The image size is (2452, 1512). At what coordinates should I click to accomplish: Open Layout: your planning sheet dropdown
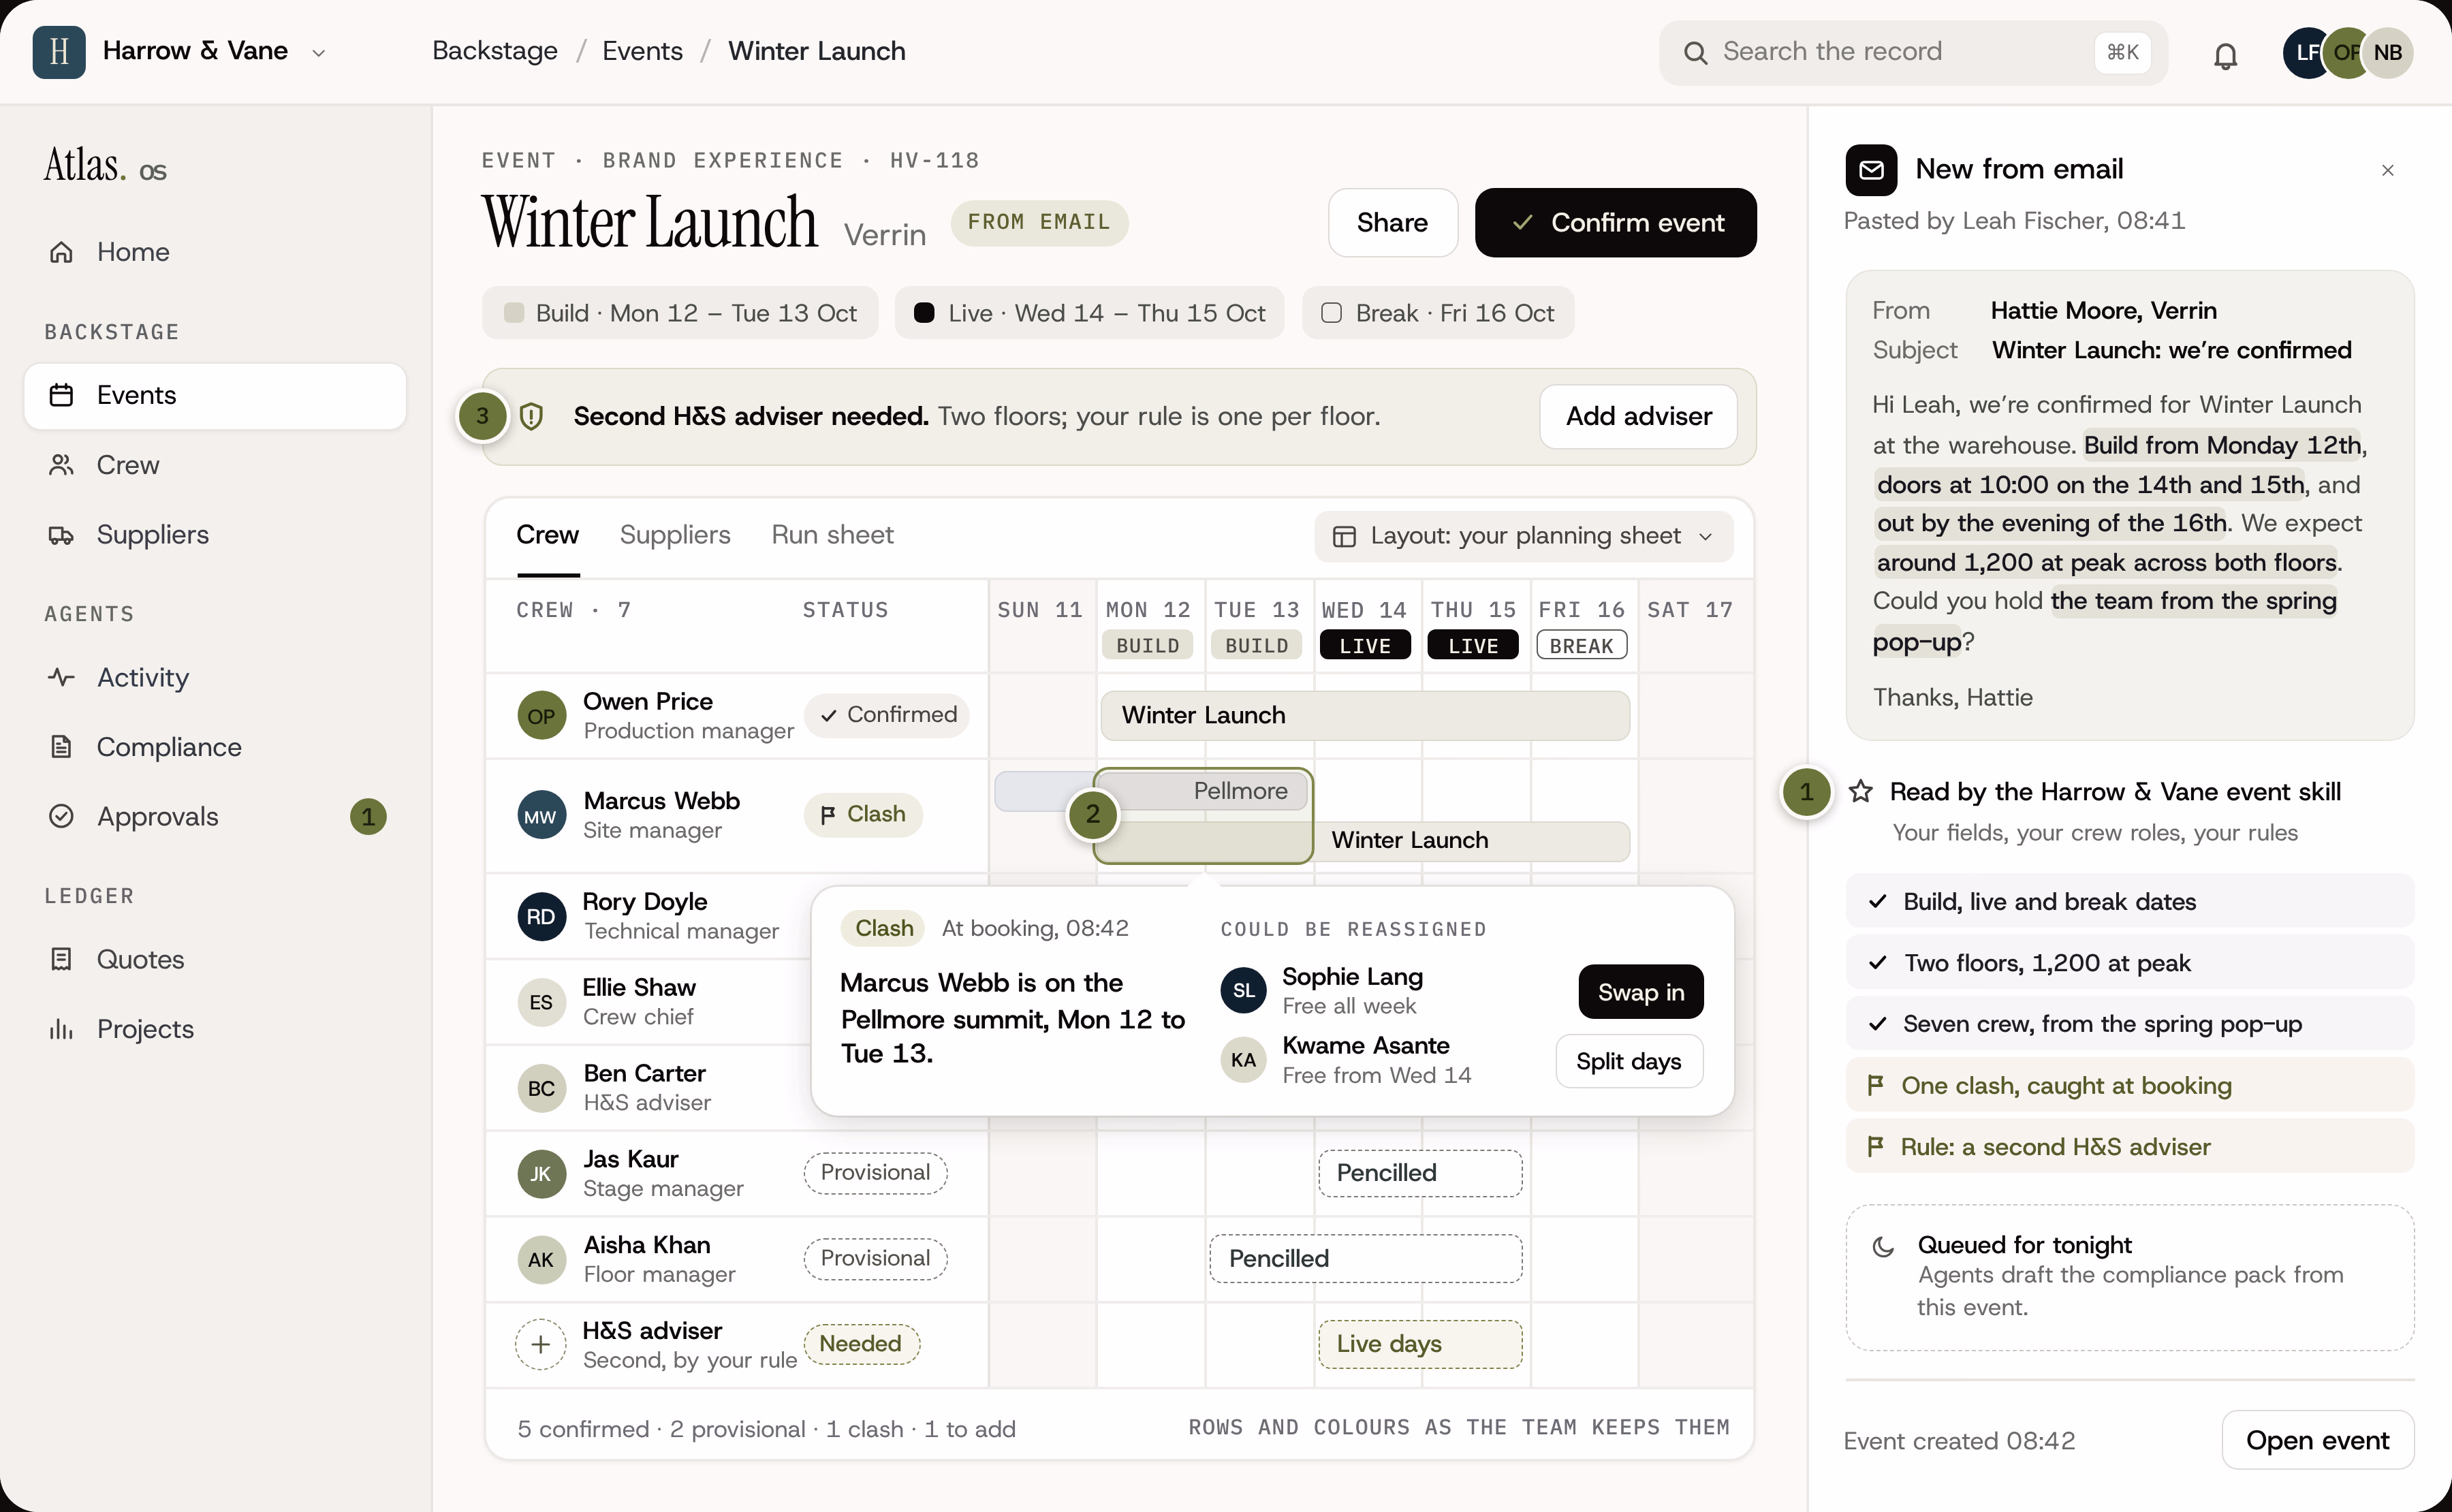[1523, 536]
